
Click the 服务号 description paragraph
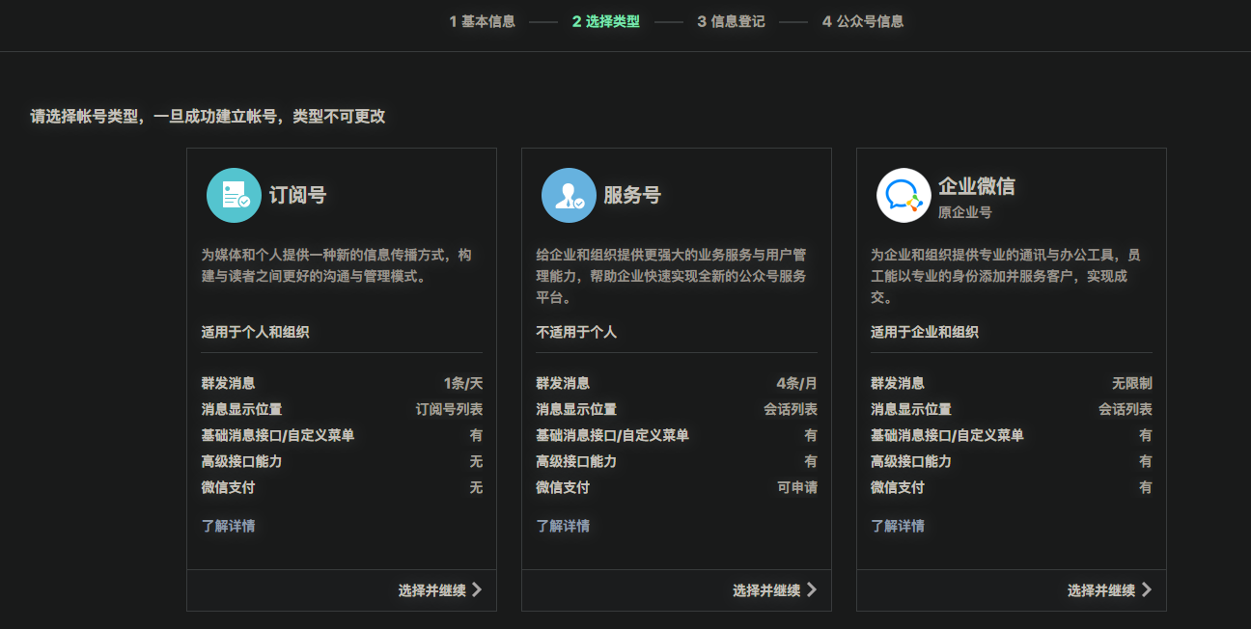672,276
